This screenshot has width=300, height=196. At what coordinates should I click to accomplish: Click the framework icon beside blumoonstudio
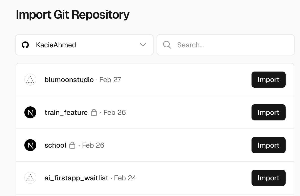tap(30, 80)
